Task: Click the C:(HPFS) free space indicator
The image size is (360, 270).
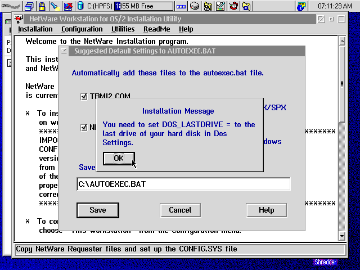Action: coord(144,6)
